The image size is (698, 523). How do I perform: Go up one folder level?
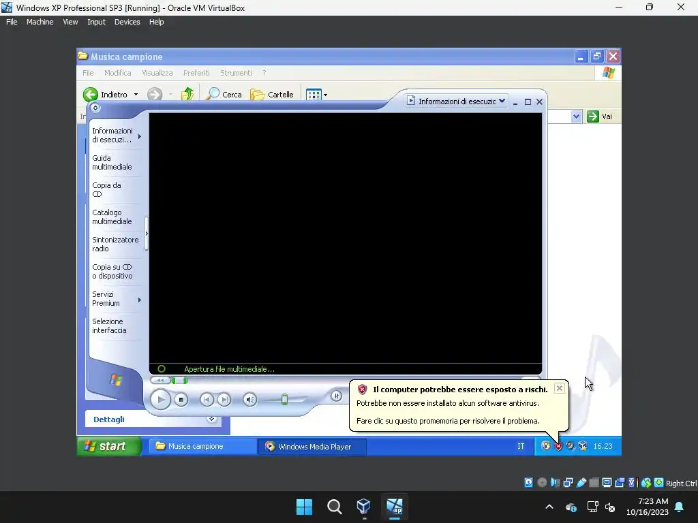[x=187, y=94]
